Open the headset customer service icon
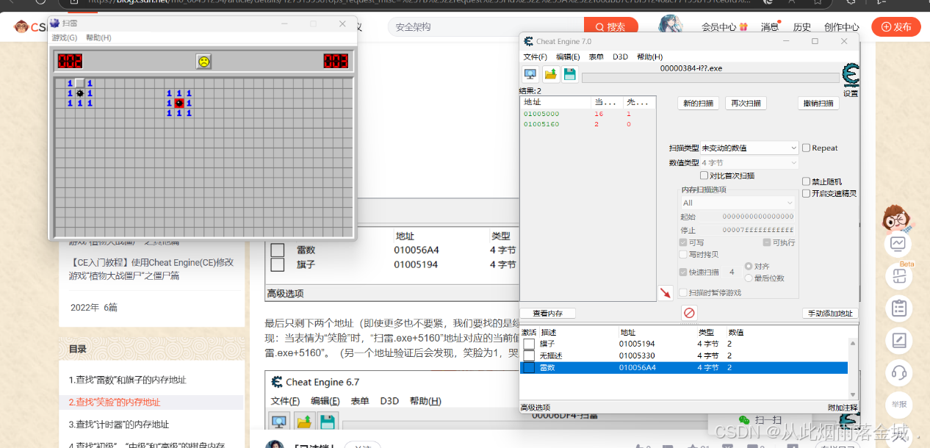This screenshot has width=930, height=448. click(x=898, y=372)
